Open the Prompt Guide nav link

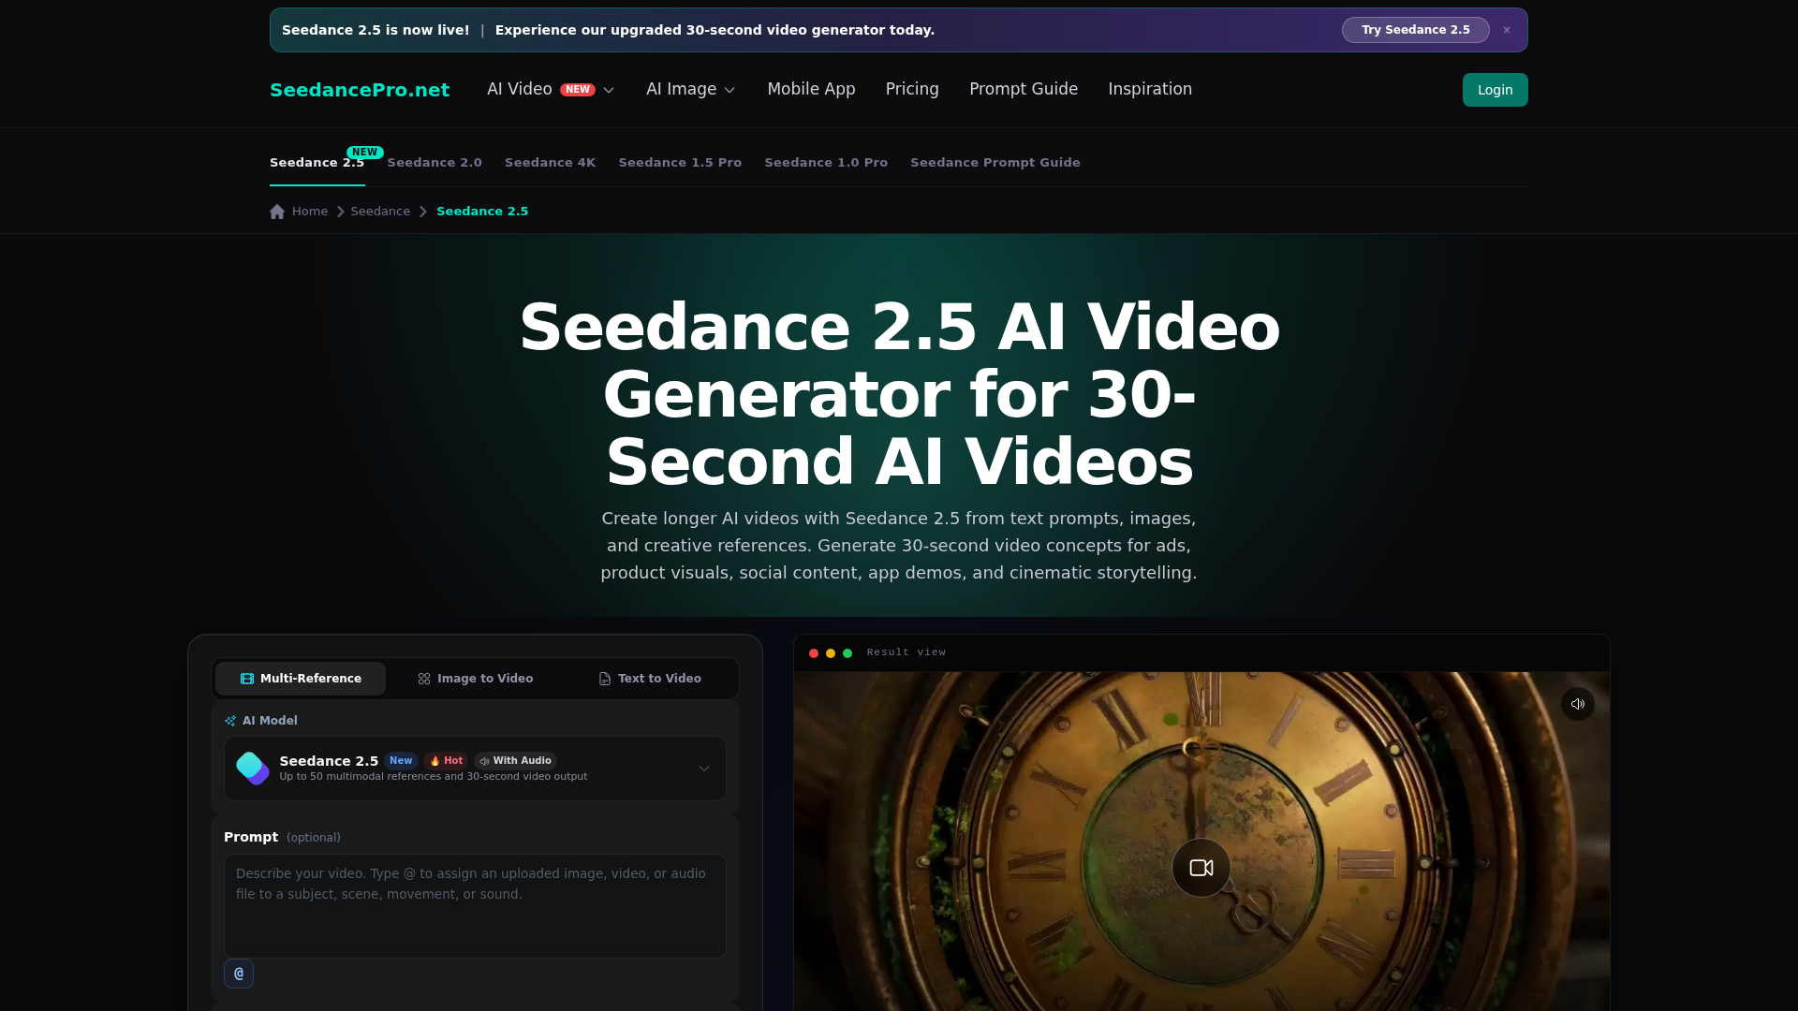coord(1024,89)
